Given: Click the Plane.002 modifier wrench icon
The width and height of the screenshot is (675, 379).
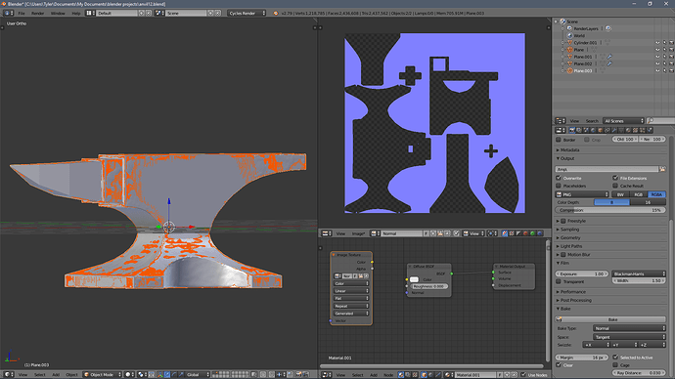Looking at the screenshot, I should [609, 63].
